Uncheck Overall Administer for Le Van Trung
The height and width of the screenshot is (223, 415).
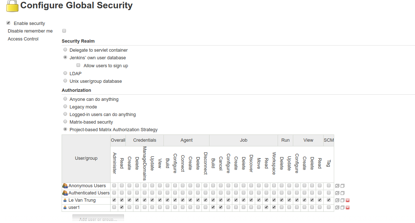(114, 200)
